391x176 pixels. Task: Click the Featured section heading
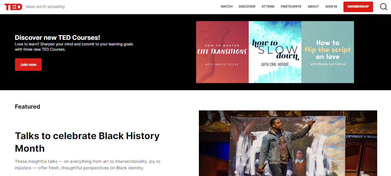[x=27, y=107]
